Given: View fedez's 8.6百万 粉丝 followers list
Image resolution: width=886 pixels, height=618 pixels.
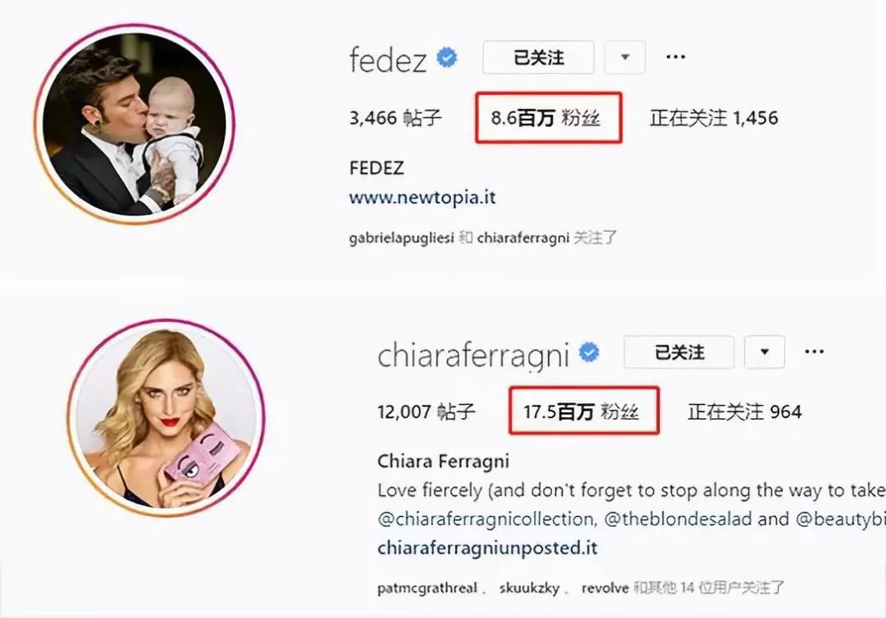Looking at the screenshot, I should 546,118.
